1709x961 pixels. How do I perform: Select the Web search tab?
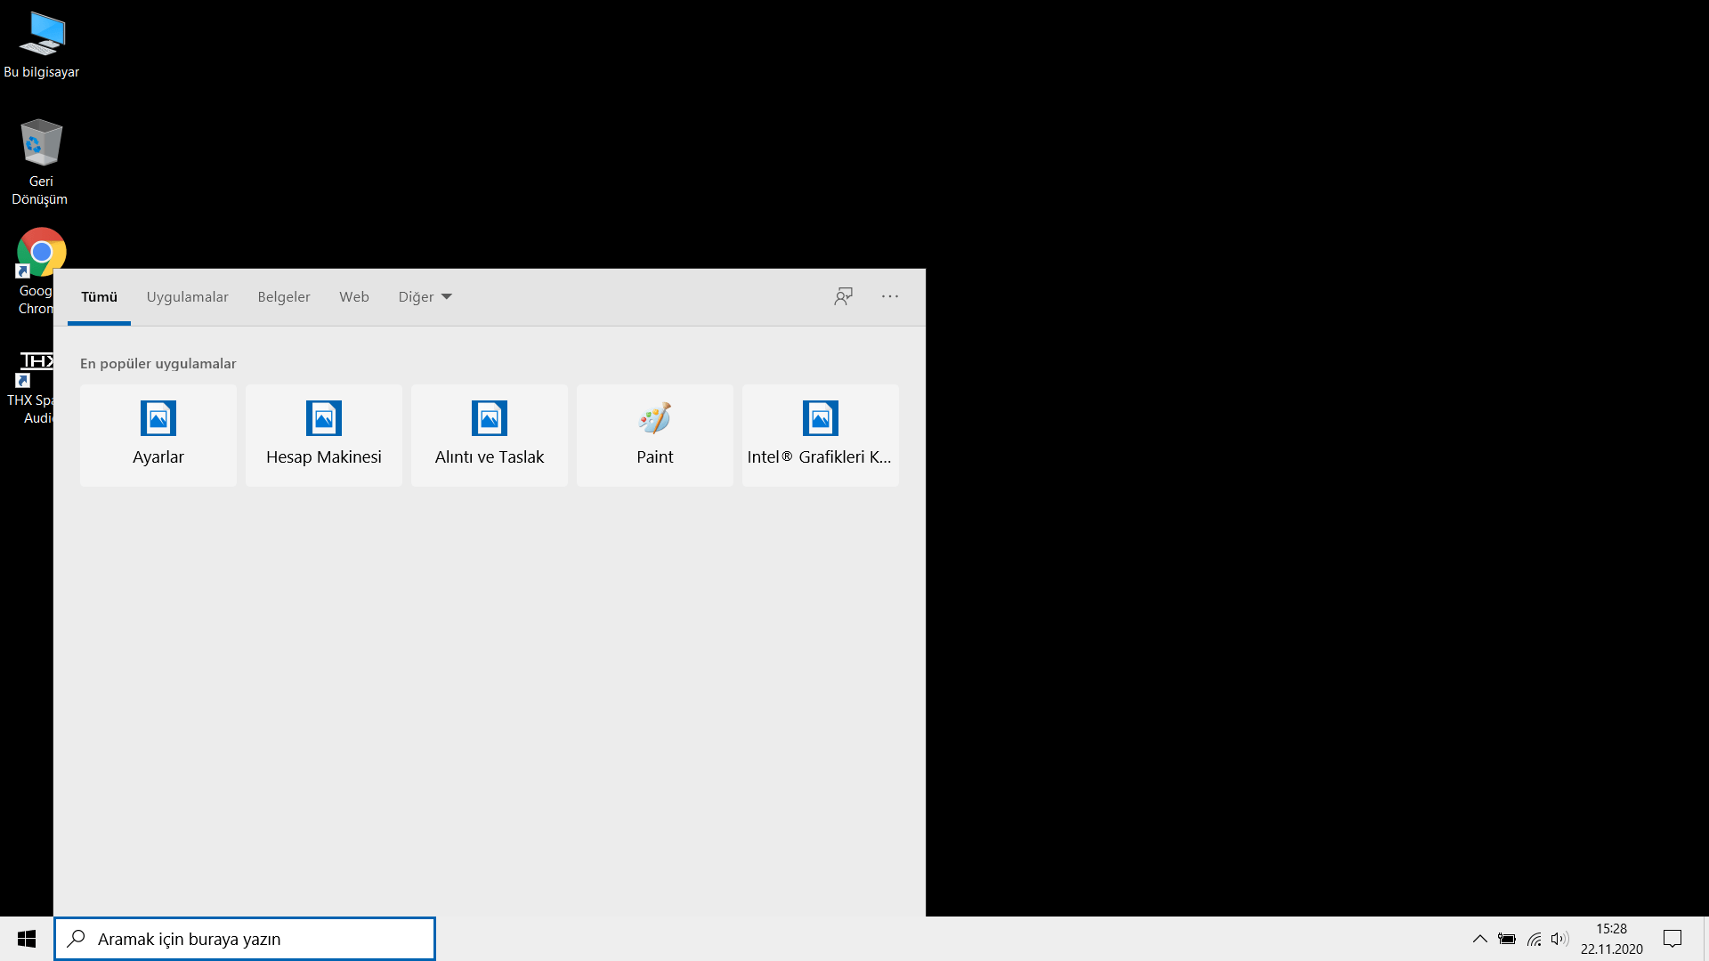353,296
